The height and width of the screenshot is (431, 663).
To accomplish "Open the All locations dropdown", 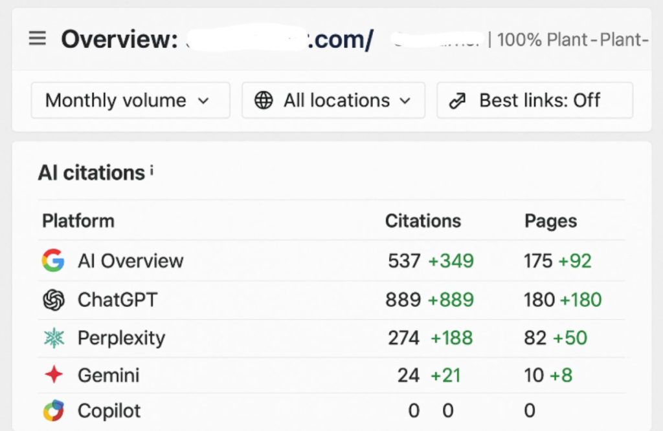I will [333, 101].
